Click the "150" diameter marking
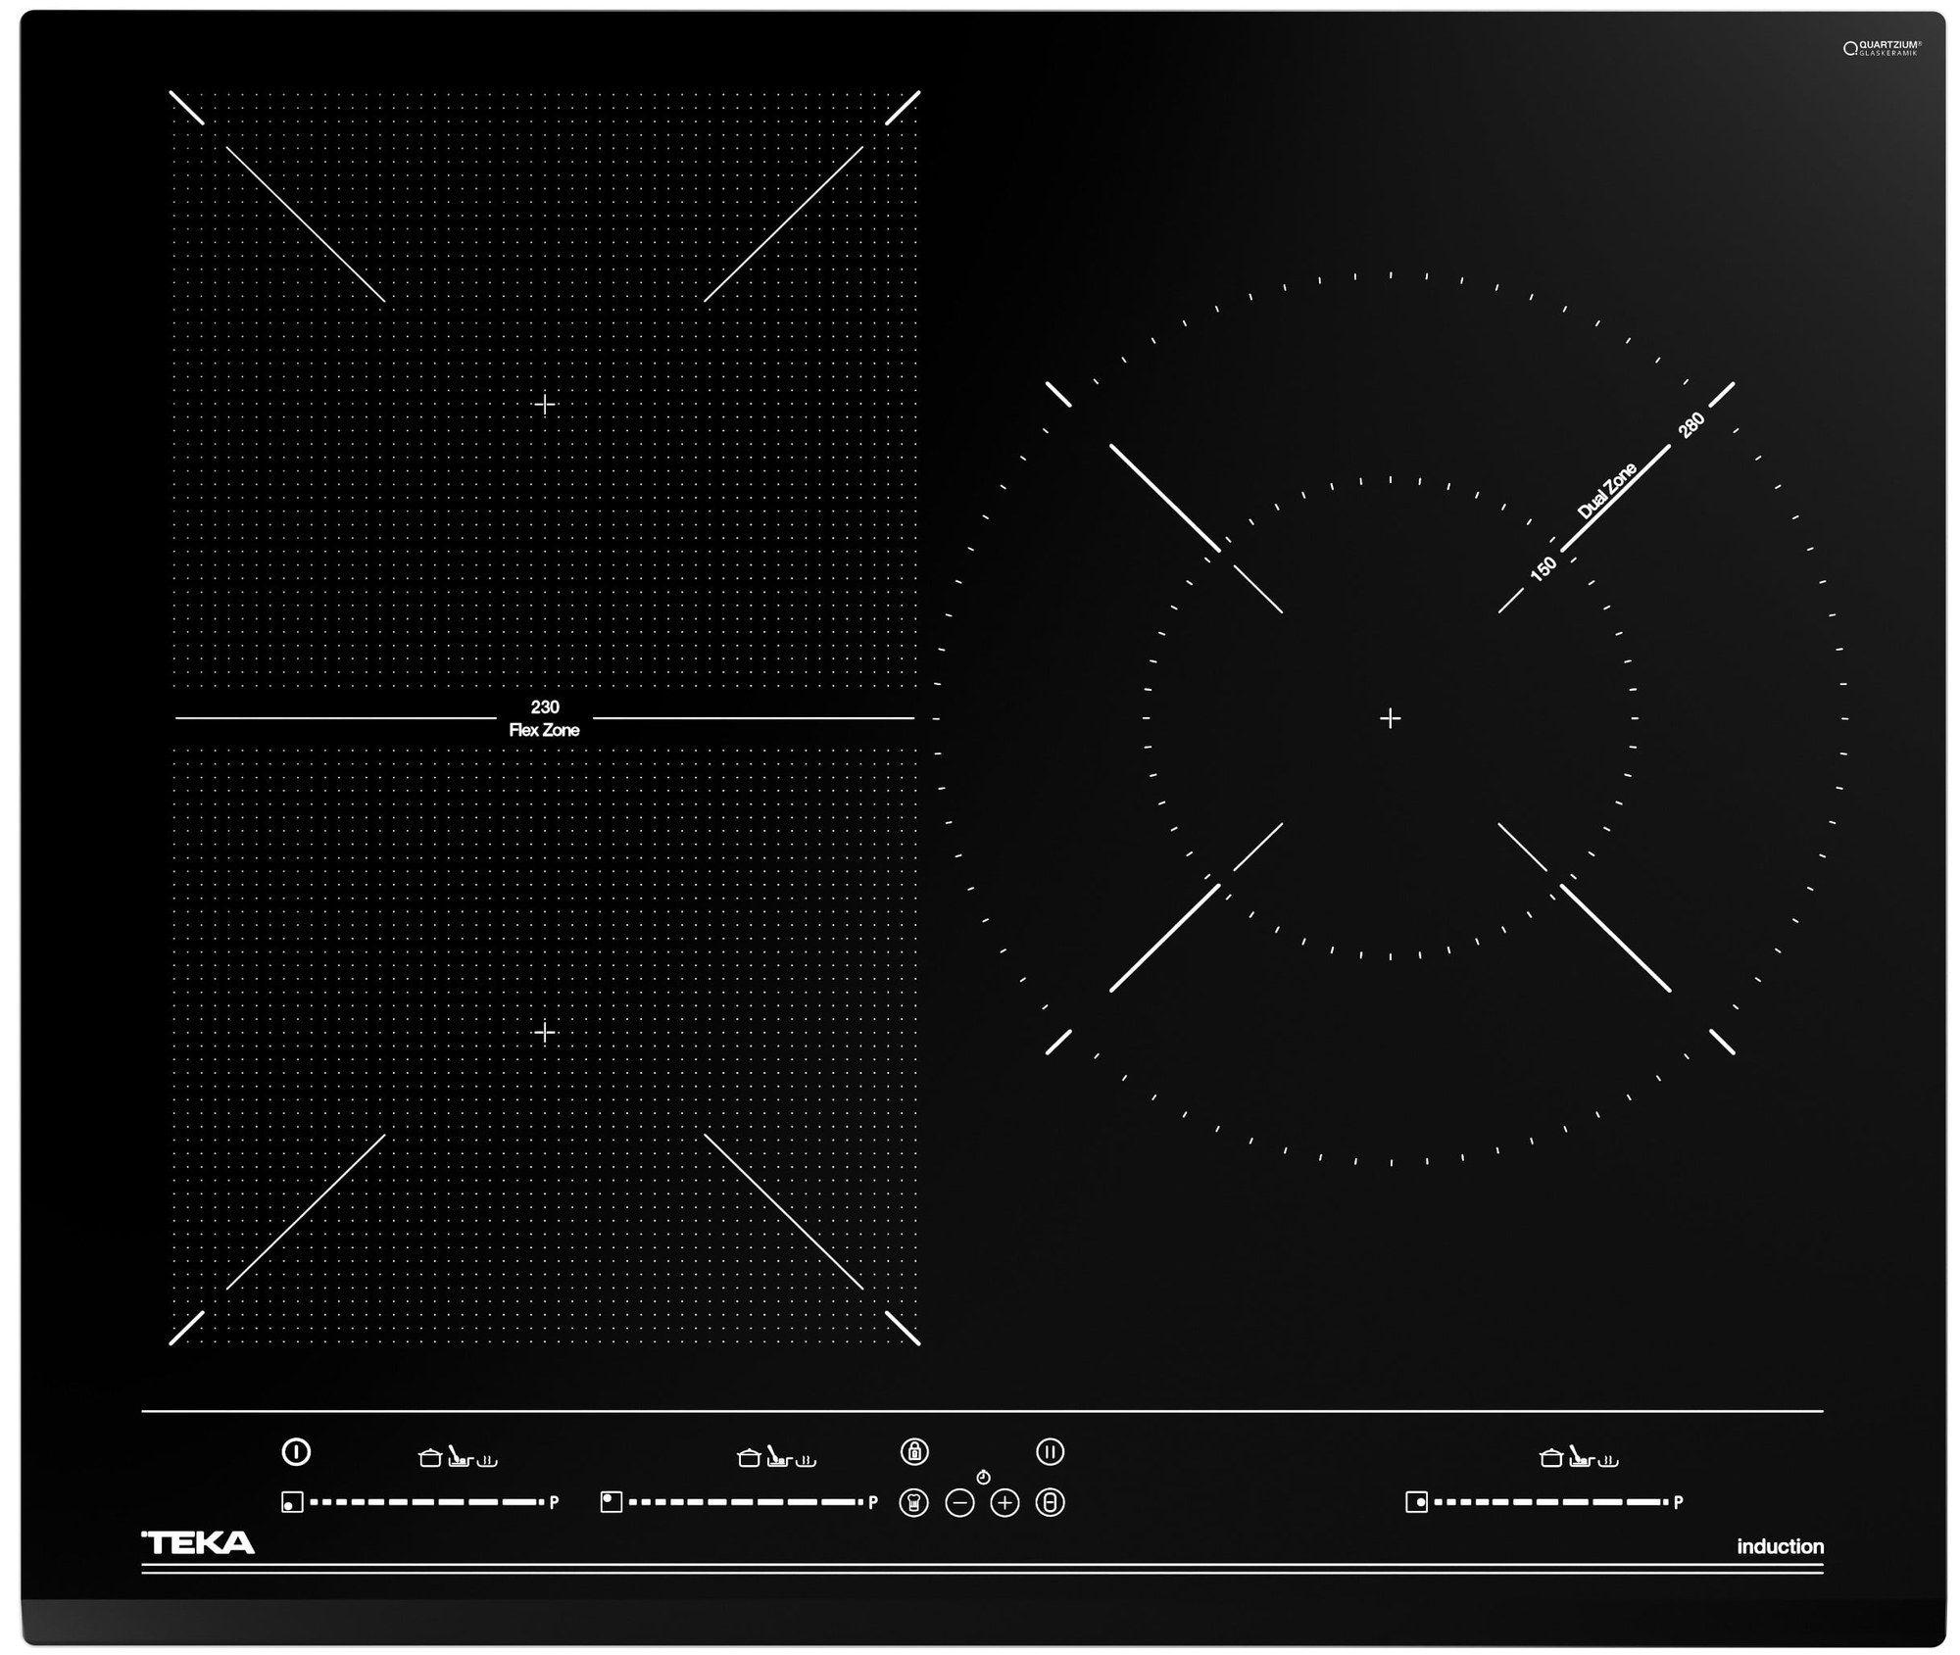The width and height of the screenshot is (1960, 1655). [1543, 568]
